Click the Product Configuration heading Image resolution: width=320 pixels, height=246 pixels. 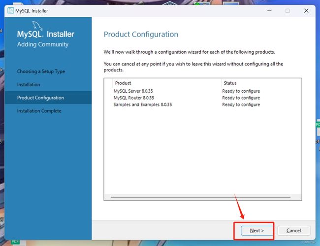point(141,35)
